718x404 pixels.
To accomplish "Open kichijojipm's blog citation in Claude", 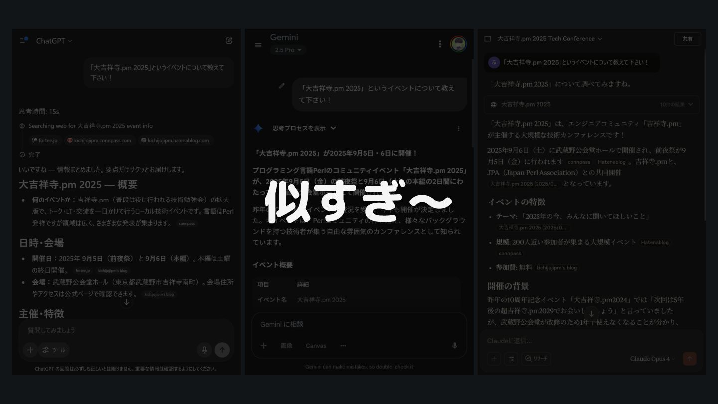I will (x=556, y=268).
